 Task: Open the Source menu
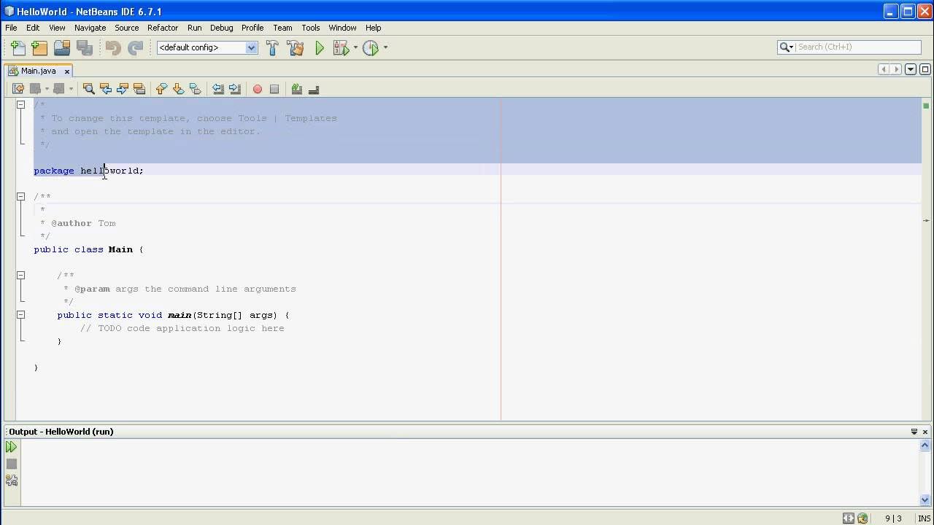126,28
